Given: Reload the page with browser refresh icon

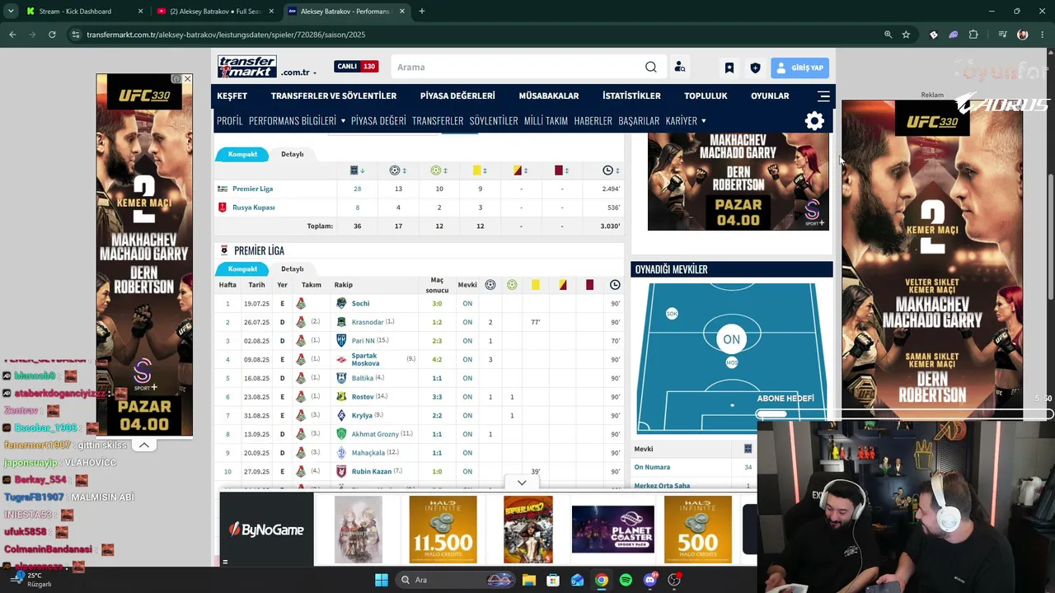Looking at the screenshot, I should pos(52,35).
